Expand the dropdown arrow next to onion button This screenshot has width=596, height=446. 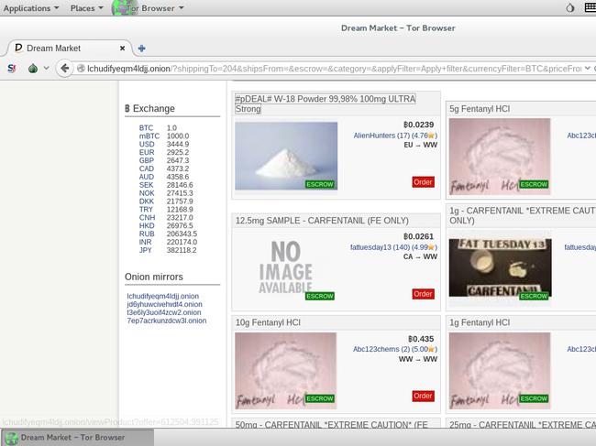pos(47,69)
